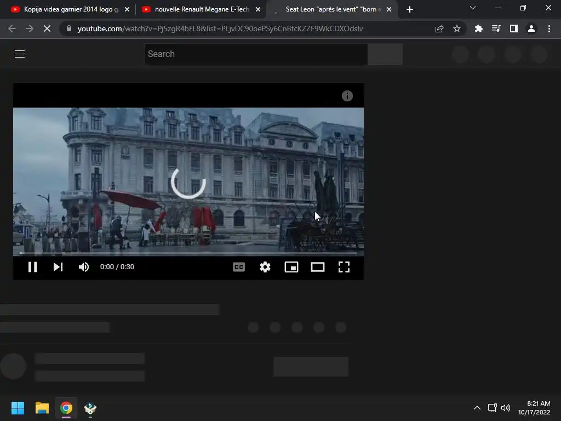The width and height of the screenshot is (561, 421).
Task: Open the player settings gear
Action: pyautogui.click(x=265, y=267)
